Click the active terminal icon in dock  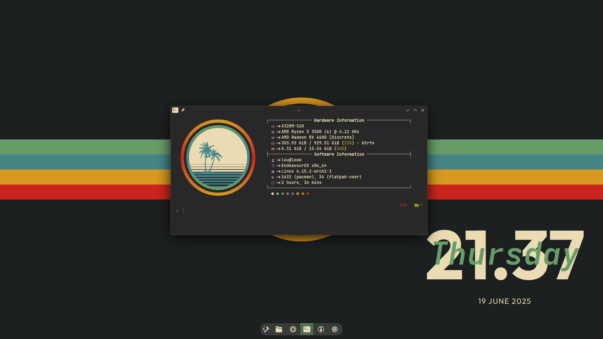pyautogui.click(x=307, y=329)
